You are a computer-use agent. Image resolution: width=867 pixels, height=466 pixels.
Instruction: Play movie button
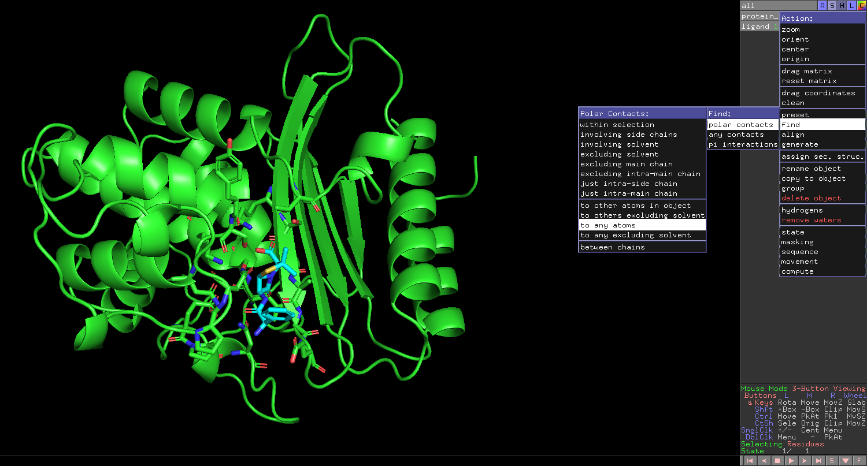point(791,461)
